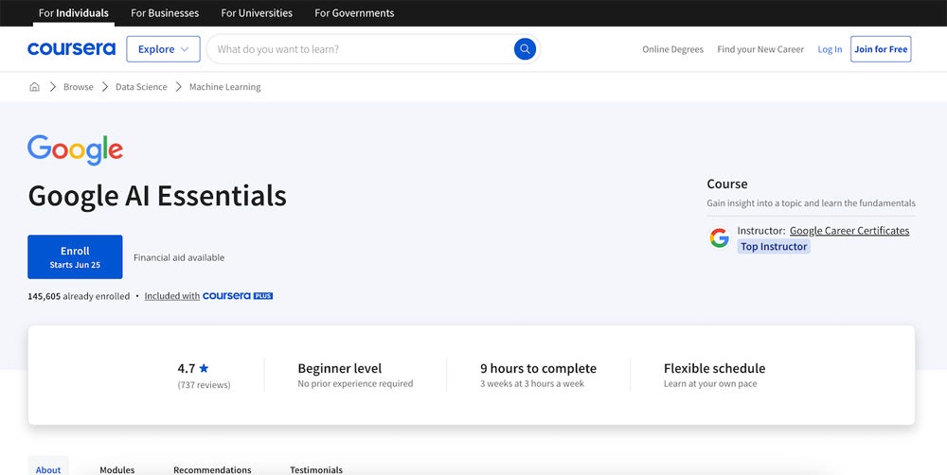This screenshot has width=947, height=475.
Task: Click the (737 reviews) text
Action: [x=205, y=385]
